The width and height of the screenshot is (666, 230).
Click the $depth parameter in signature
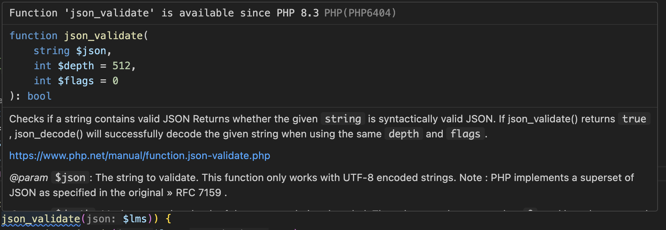coord(76,66)
